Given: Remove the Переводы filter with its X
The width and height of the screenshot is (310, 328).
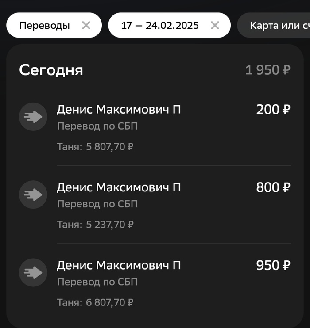Looking at the screenshot, I should click(x=86, y=26).
